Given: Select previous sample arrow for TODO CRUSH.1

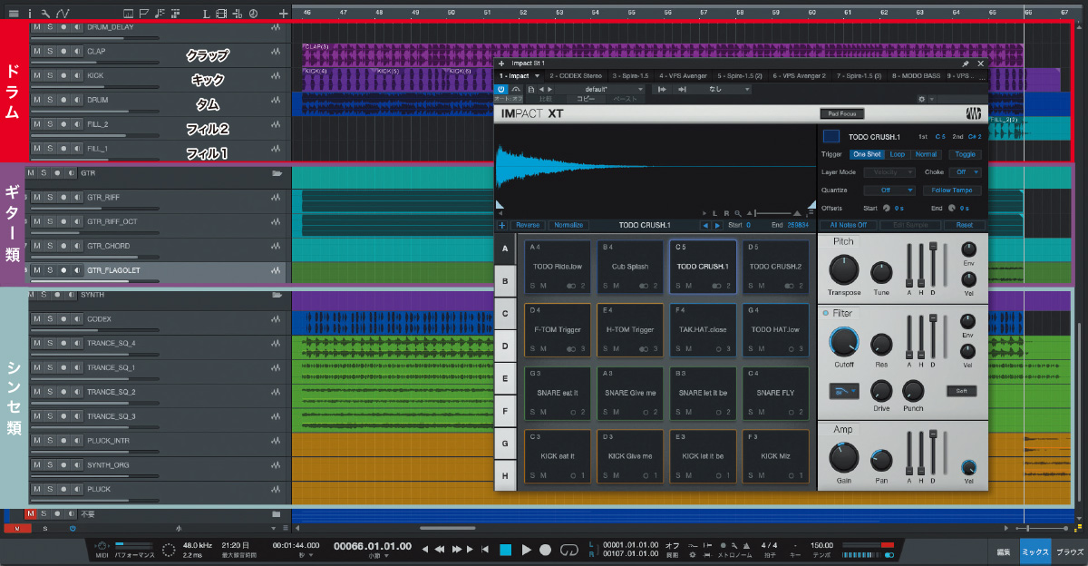Looking at the screenshot, I should pos(705,225).
